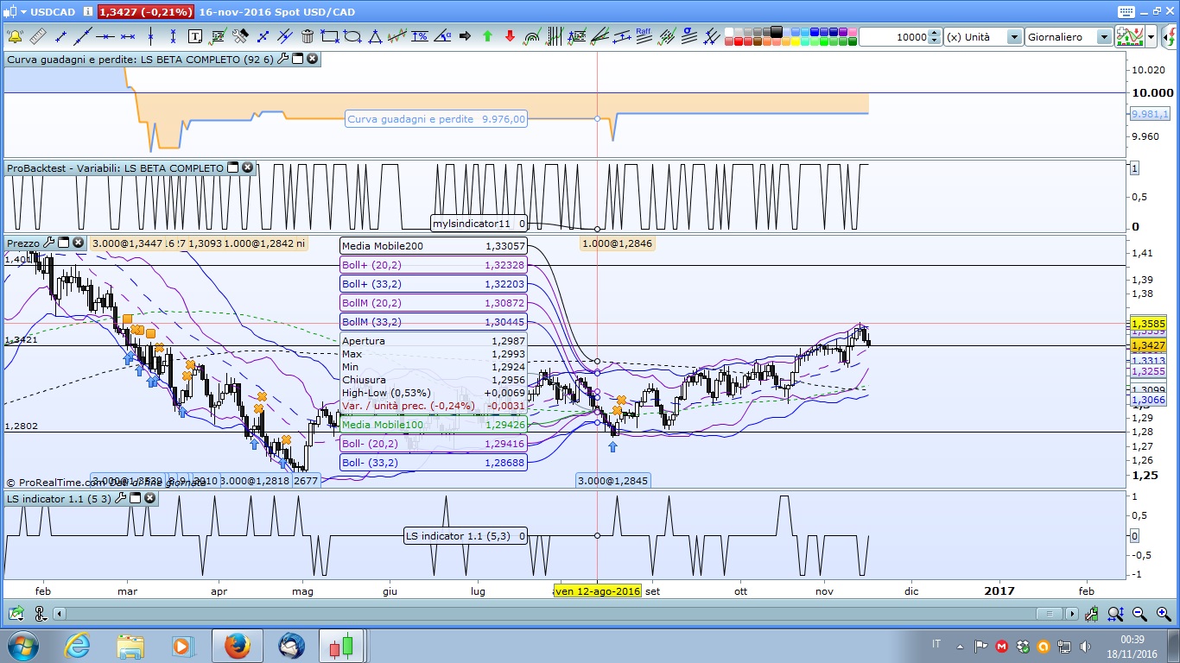Image resolution: width=1180 pixels, height=663 pixels.
Task: Toggle maximize on ProBacktest Variabili panel
Action: click(232, 167)
